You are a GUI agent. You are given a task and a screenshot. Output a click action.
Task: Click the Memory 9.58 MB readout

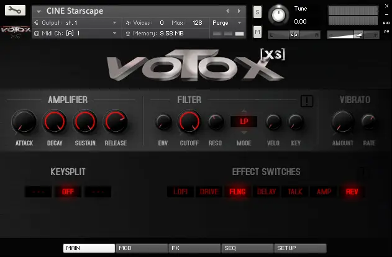click(x=171, y=34)
